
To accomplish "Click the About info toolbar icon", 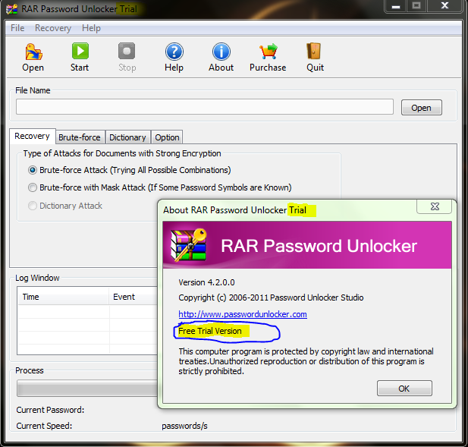I will click(221, 52).
